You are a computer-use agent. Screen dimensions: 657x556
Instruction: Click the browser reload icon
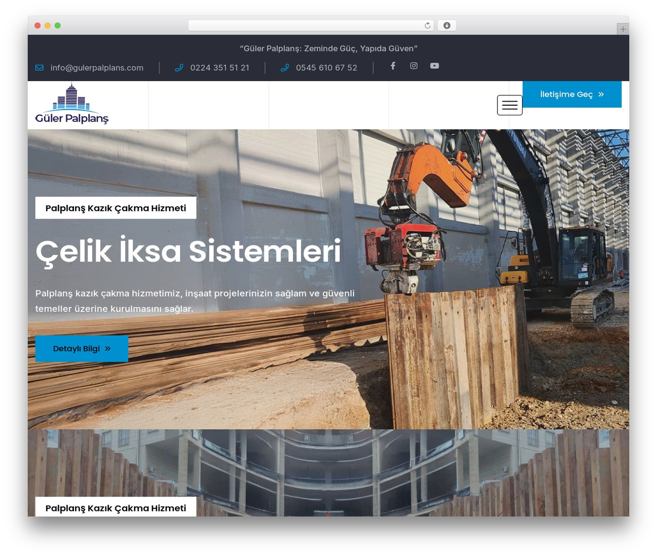coord(428,26)
